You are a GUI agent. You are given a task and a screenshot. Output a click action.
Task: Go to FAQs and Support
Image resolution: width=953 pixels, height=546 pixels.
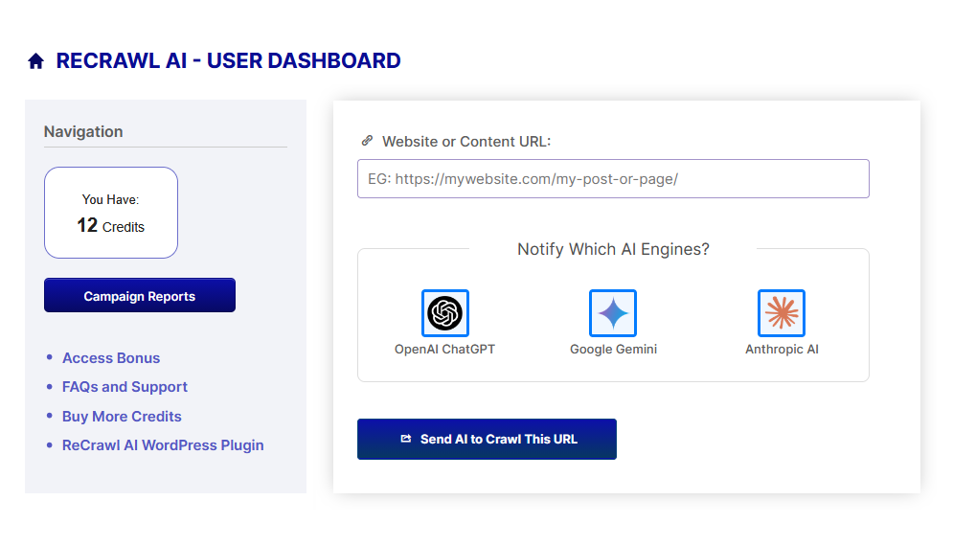[125, 387]
